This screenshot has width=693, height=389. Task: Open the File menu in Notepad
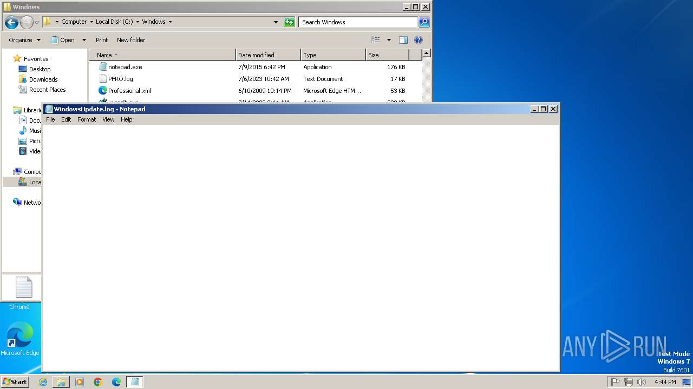pos(50,119)
